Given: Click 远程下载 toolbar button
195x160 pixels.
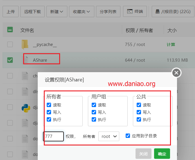Looking at the screenshot, I should click(x=32, y=11).
